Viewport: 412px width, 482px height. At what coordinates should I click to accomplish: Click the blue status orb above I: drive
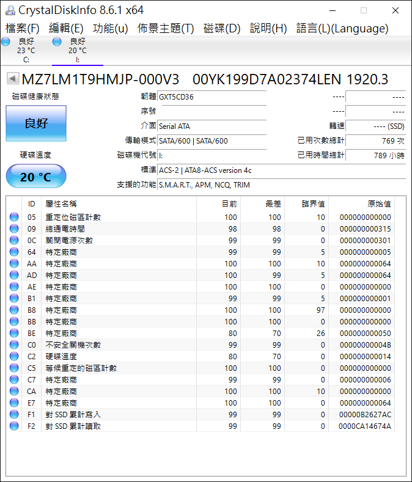pyautogui.click(x=57, y=42)
